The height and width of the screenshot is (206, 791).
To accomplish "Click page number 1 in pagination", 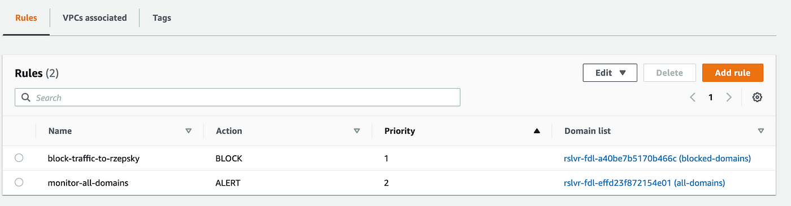I will coord(711,98).
